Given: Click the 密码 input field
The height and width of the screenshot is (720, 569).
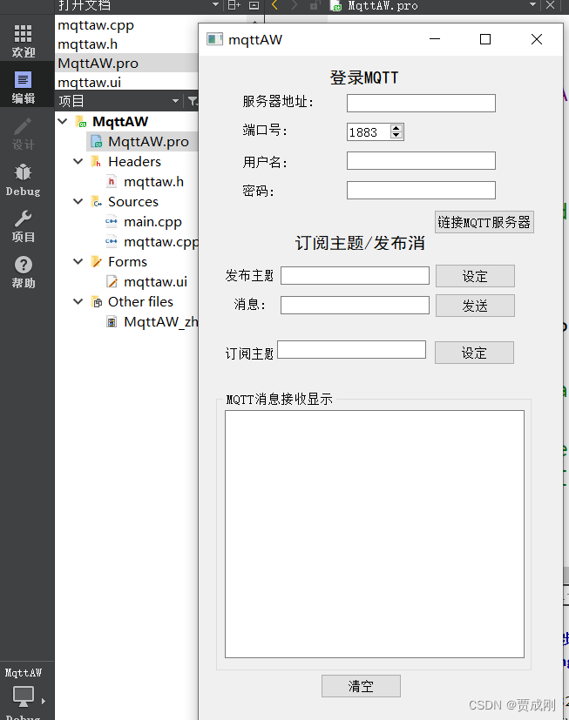Looking at the screenshot, I should 421,190.
